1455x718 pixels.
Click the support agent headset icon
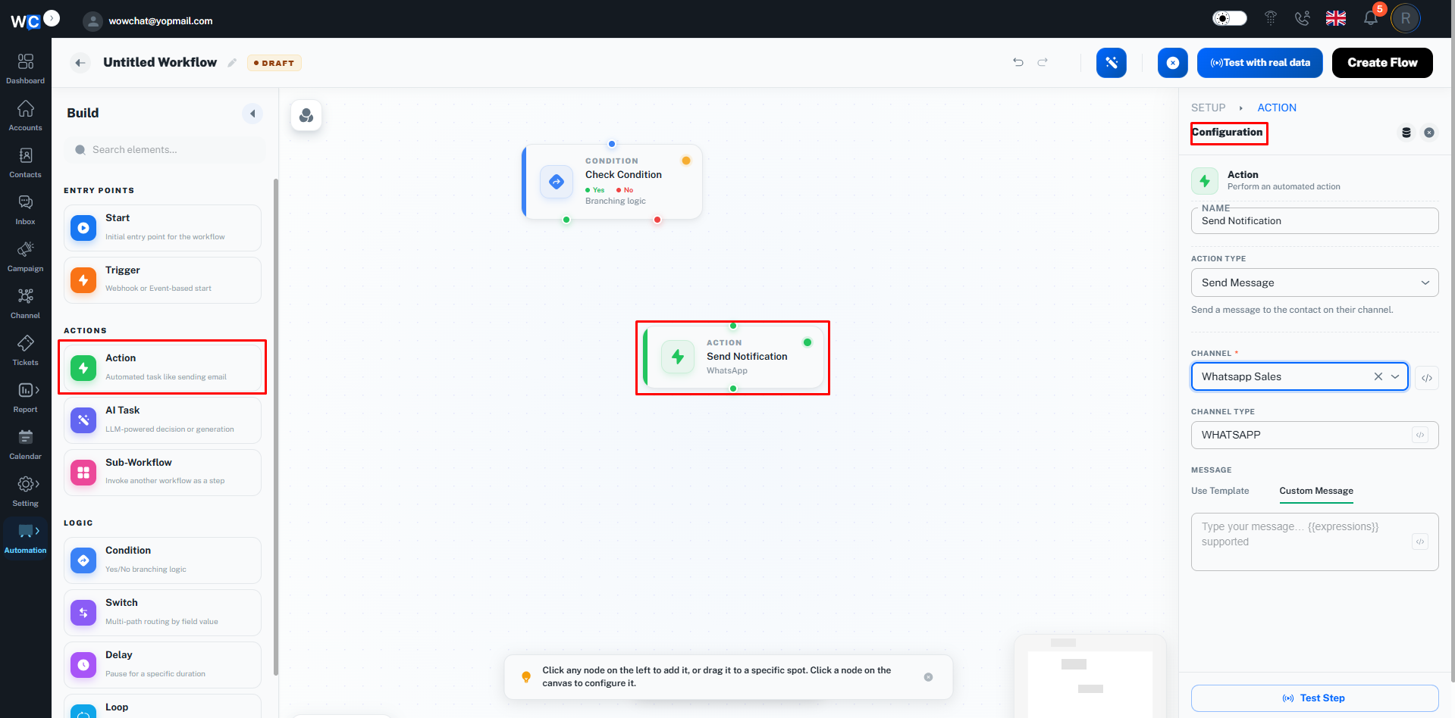pos(1271,18)
